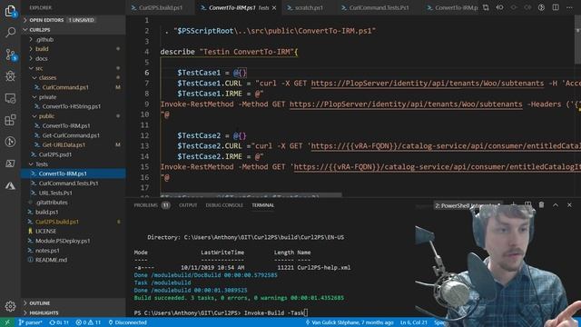Open build.ps1 in the explorer
Screen dimensions: 581x327
pyautogui.click(x=74, y=212)
